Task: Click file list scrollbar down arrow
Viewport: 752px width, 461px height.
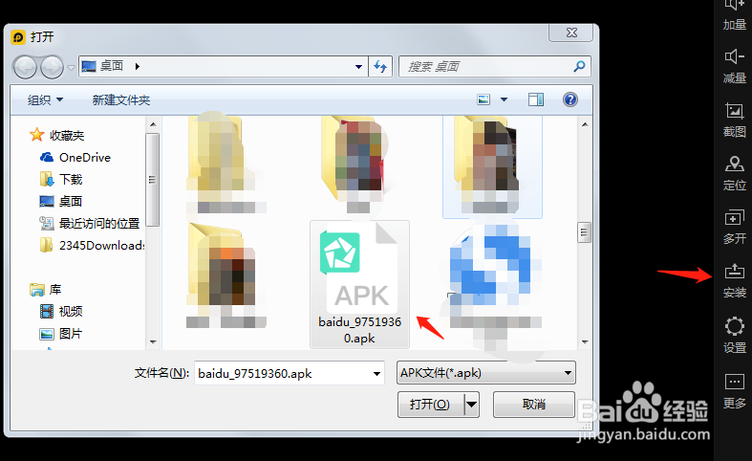Action: [x=585, y=341]
